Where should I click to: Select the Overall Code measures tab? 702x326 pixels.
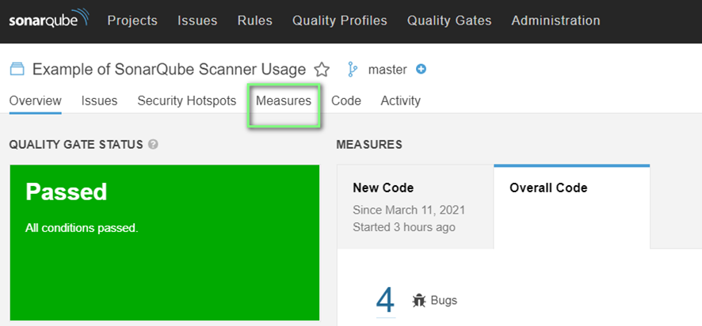572,207
